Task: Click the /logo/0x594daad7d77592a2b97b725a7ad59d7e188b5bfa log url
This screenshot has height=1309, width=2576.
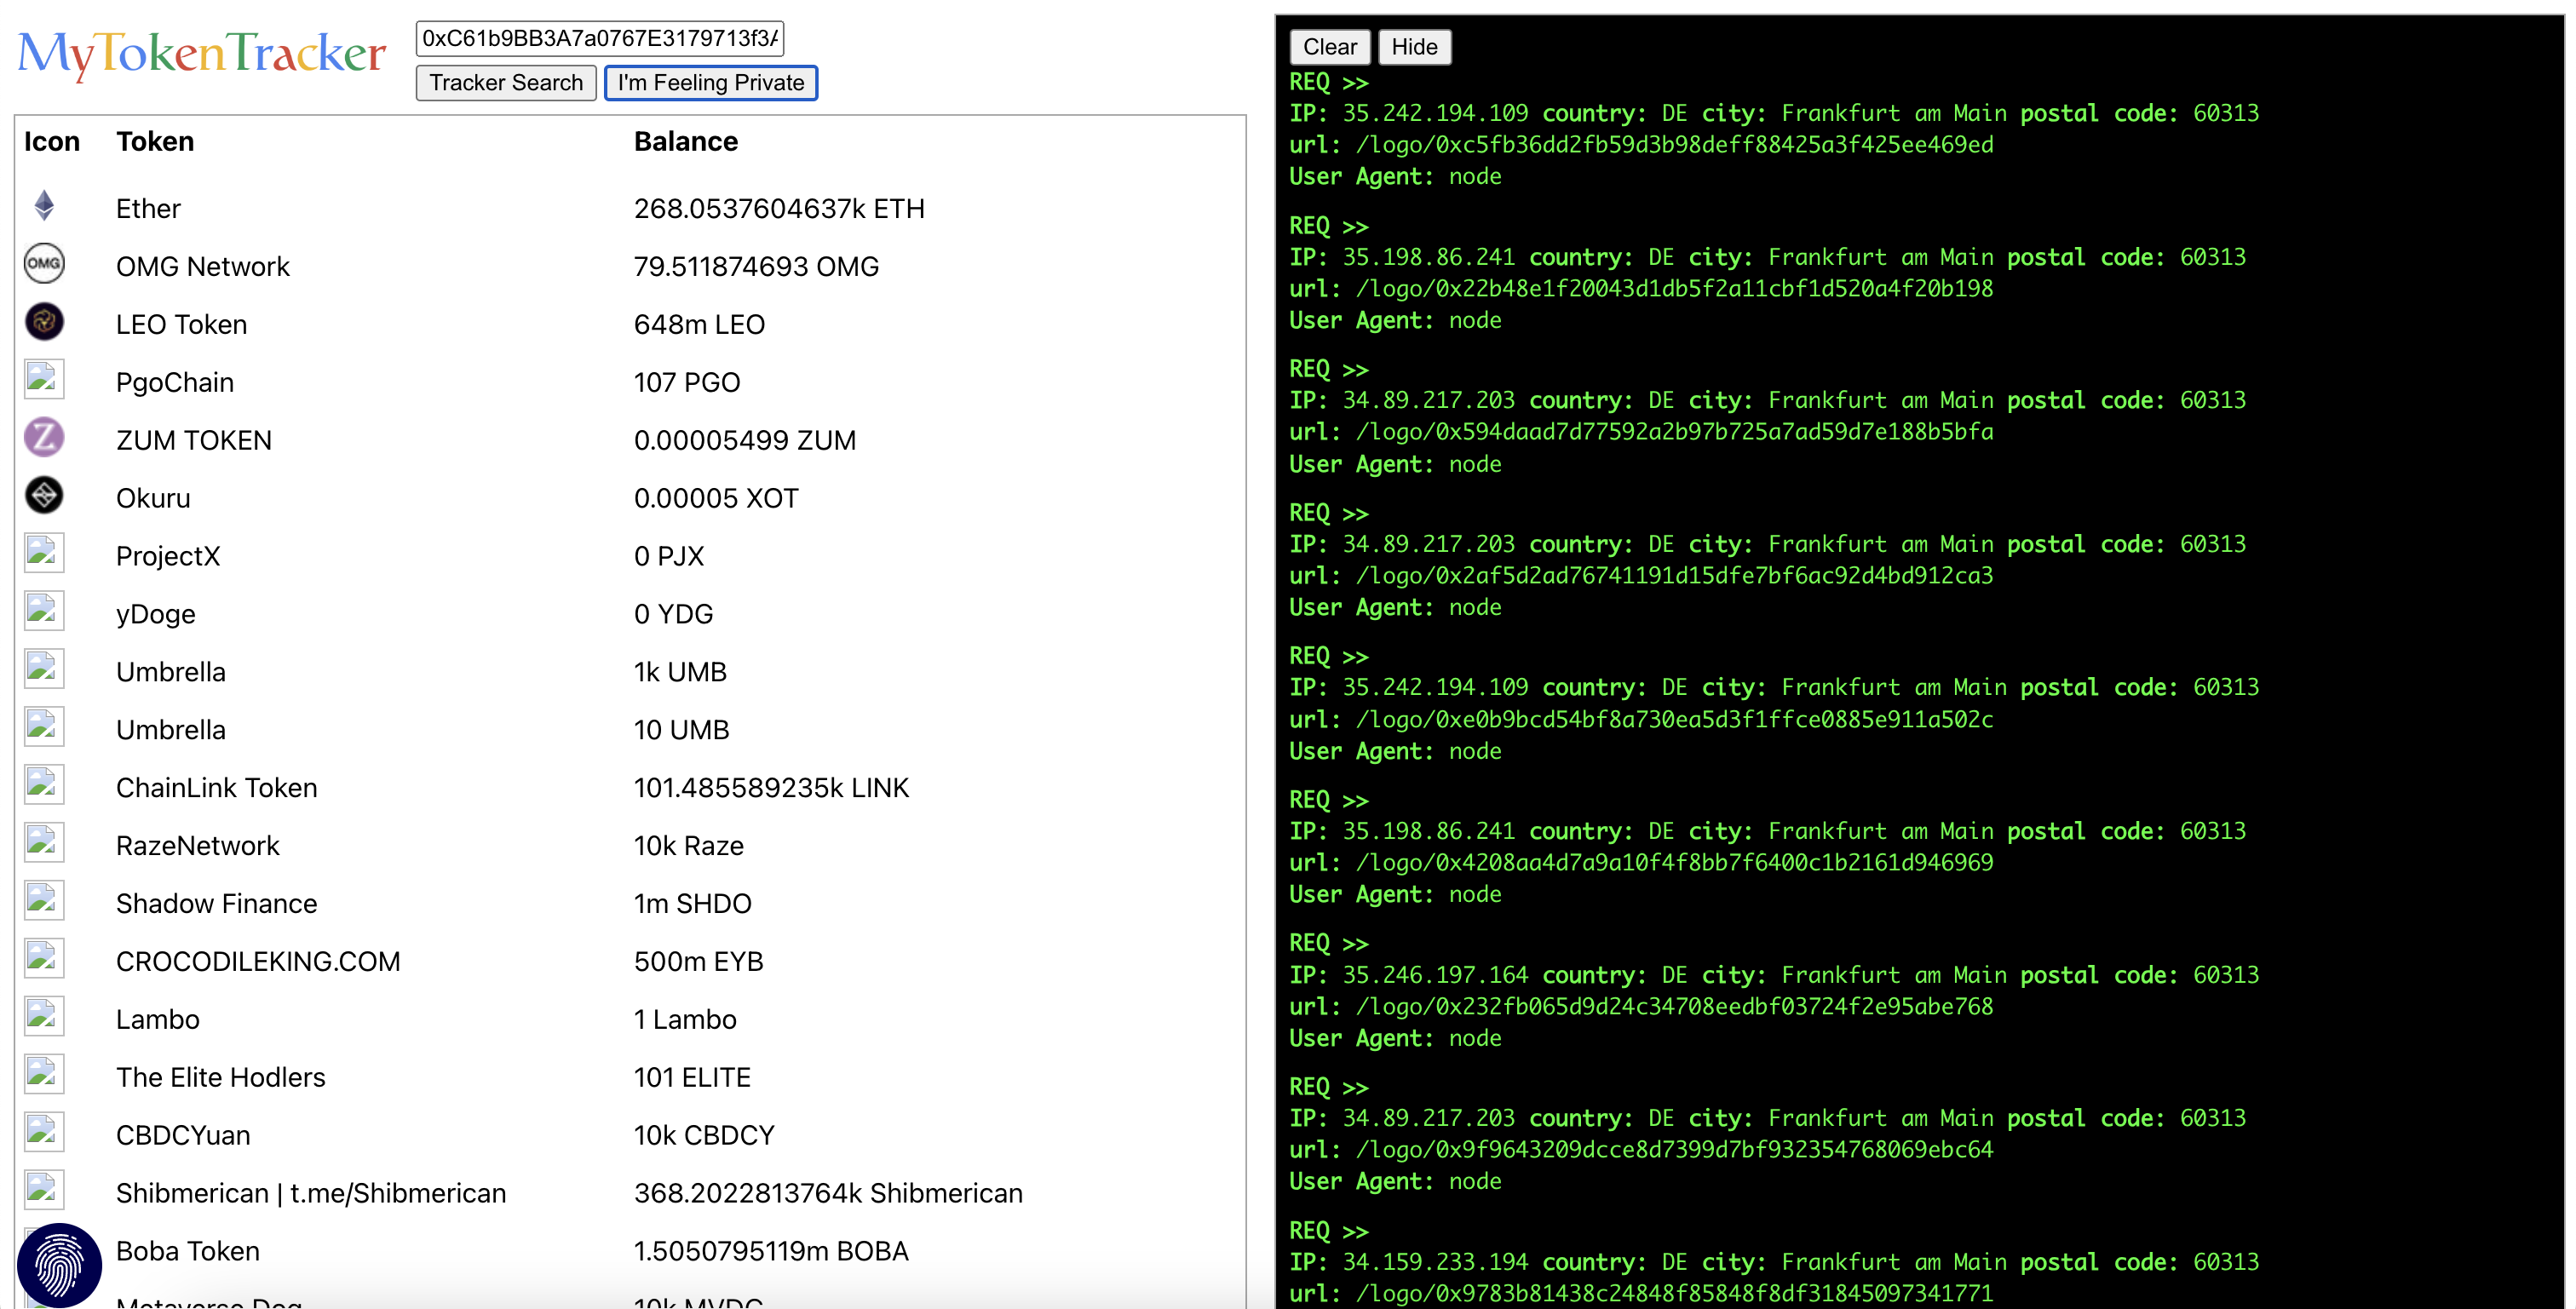Action: coord(1674,432)
